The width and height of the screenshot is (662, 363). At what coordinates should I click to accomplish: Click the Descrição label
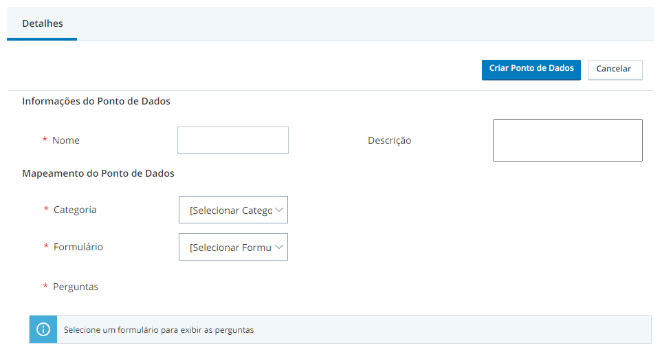click(389, 140)
